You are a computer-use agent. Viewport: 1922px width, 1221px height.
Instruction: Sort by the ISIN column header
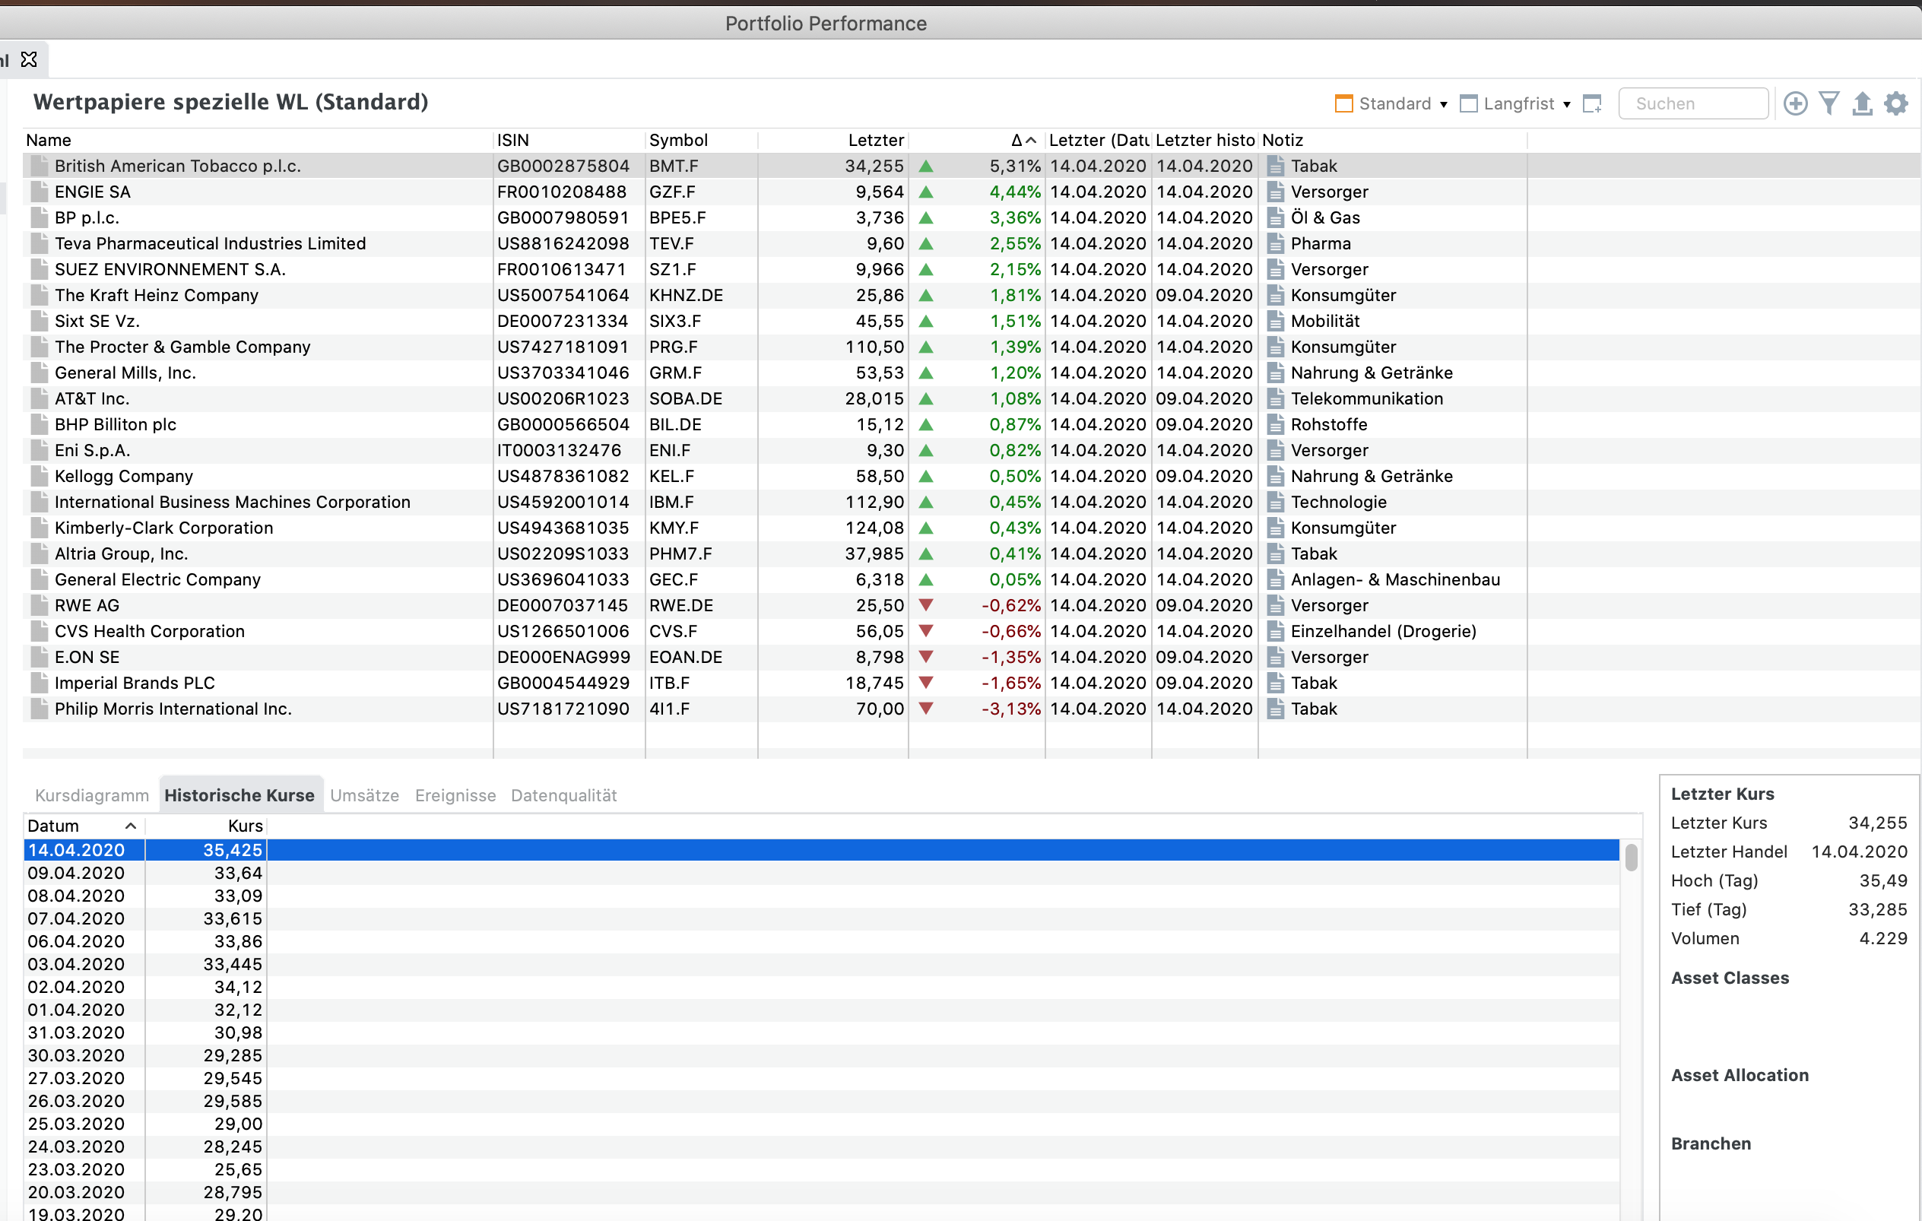click(x=512, y=141)
